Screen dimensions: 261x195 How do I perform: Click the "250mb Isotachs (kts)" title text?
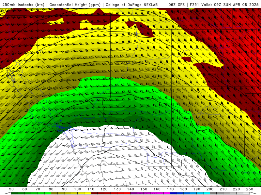click(23, 5)
